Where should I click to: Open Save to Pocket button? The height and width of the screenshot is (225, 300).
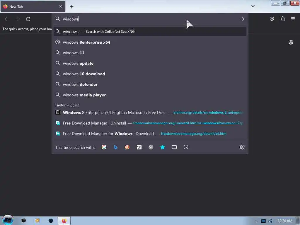pos(272,19)
